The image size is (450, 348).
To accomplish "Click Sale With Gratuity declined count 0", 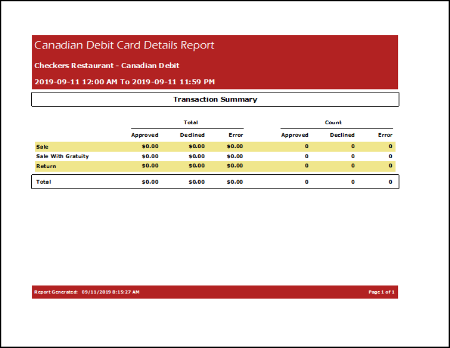I will tap(353, 157).
